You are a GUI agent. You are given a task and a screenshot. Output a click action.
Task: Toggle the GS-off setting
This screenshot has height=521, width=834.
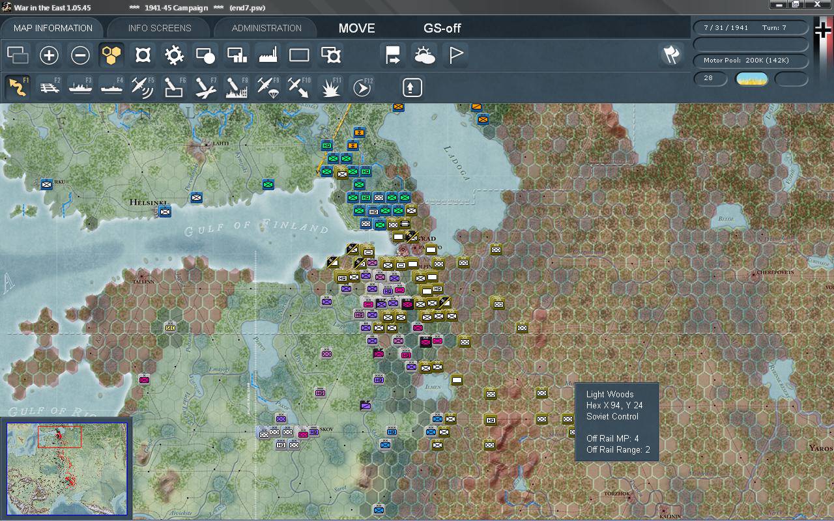(442, 29)
